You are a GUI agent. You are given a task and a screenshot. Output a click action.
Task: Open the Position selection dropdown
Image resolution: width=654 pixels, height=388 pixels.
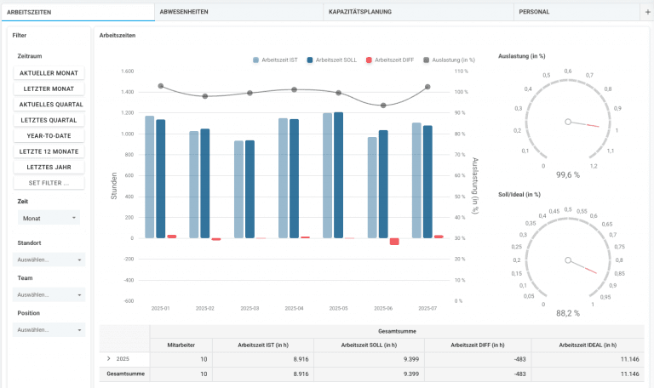49,329
